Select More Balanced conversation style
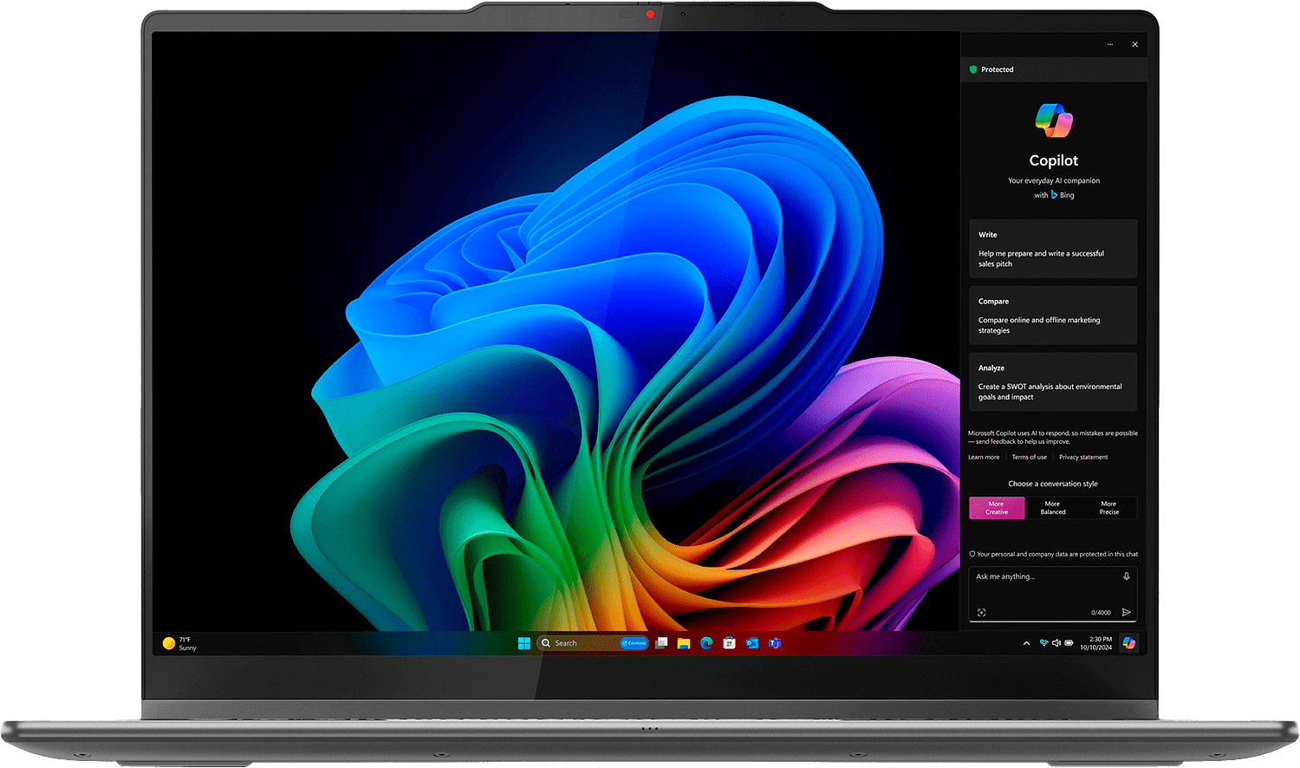 (1052, 508)
